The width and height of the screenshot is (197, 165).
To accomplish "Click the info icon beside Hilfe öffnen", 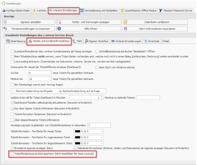I will pyautogui.click(x=59, y=28).
